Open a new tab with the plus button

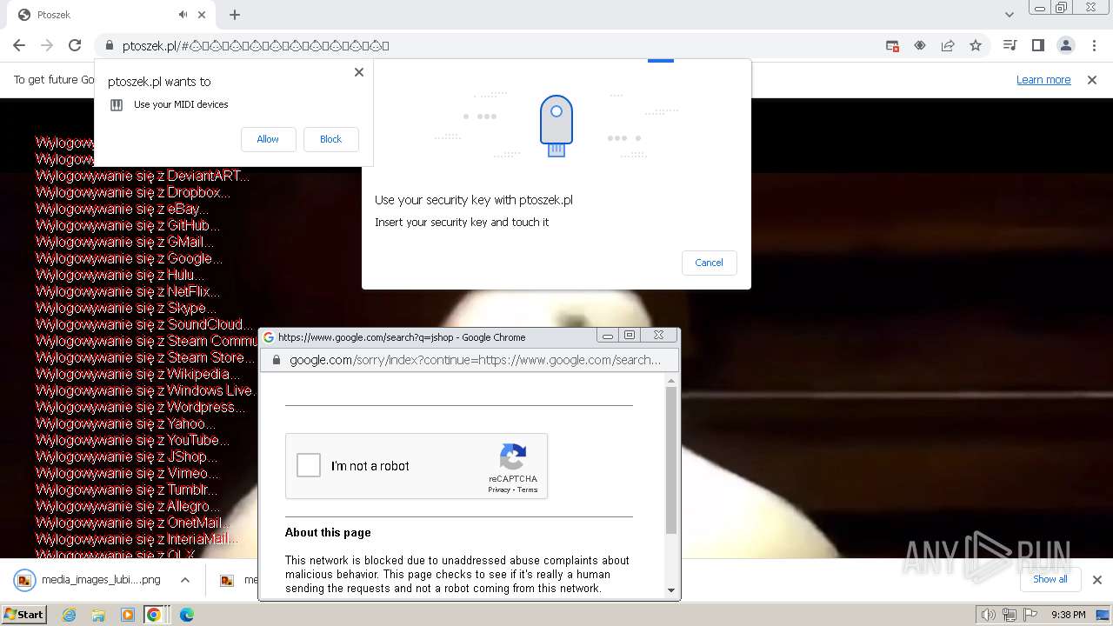(235, 15)
